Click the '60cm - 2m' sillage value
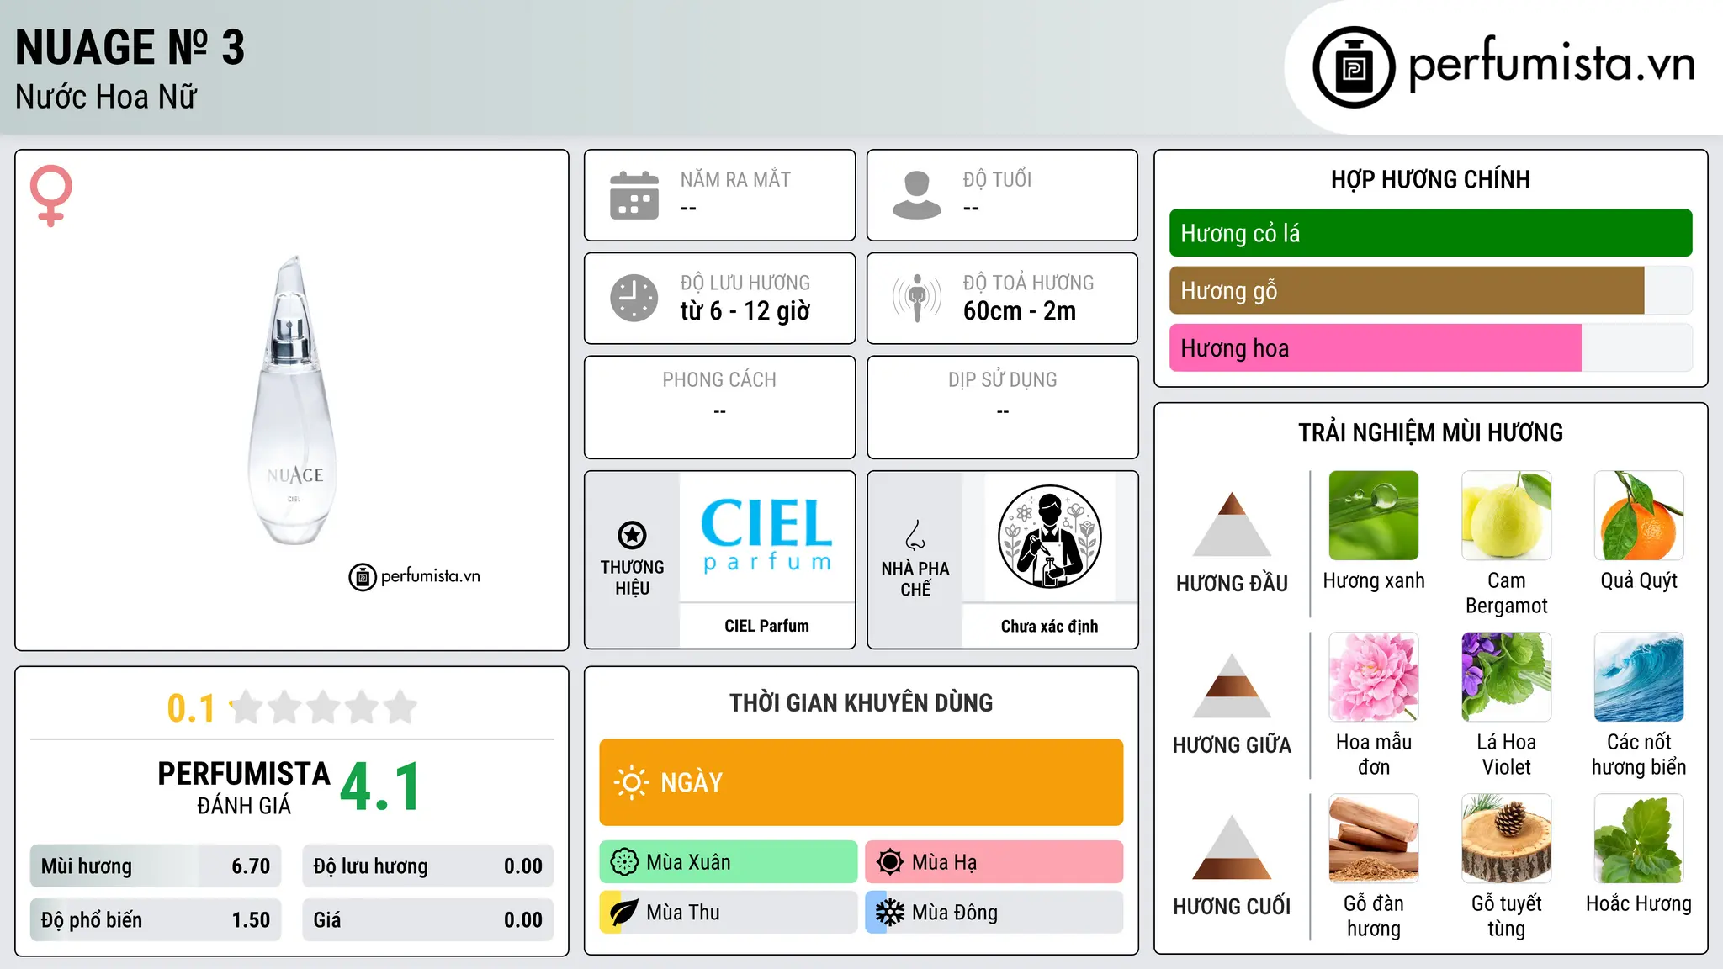Image resolution: width=1723 pixels, height=969 pixels. click(x=1020, y=311)
